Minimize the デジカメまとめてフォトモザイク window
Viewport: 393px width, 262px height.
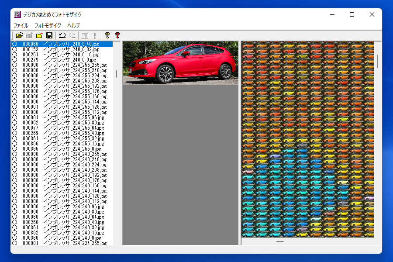pos(332,14)
